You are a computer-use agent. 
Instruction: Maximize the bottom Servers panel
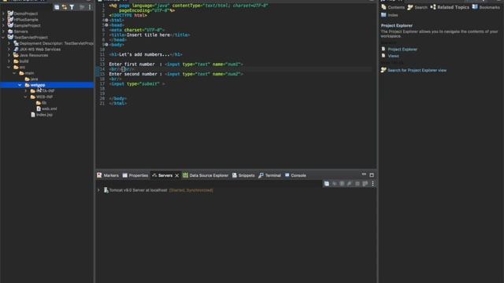click(372, 175)
